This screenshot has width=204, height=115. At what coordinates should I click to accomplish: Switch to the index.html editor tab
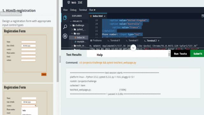(98, 16)
